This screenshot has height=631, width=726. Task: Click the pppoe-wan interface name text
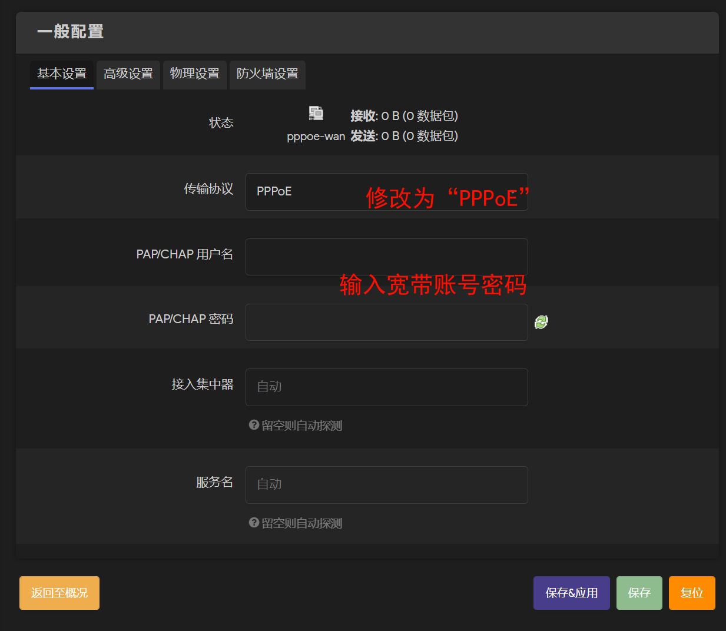click(316, 137)
